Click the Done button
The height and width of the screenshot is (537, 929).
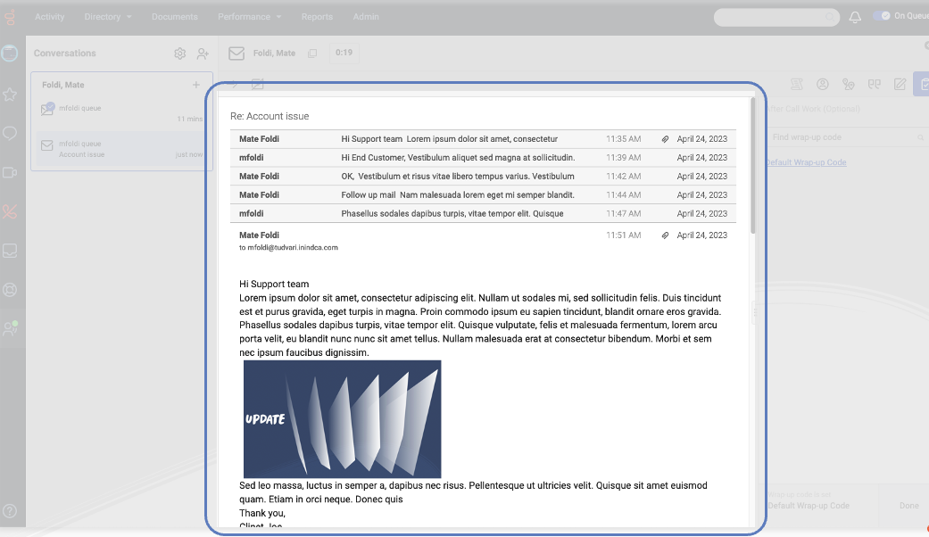[908, 505]
